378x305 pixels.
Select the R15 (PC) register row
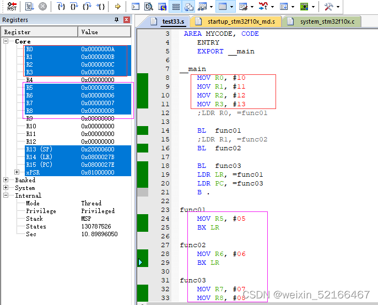click(x=78, y=165)
